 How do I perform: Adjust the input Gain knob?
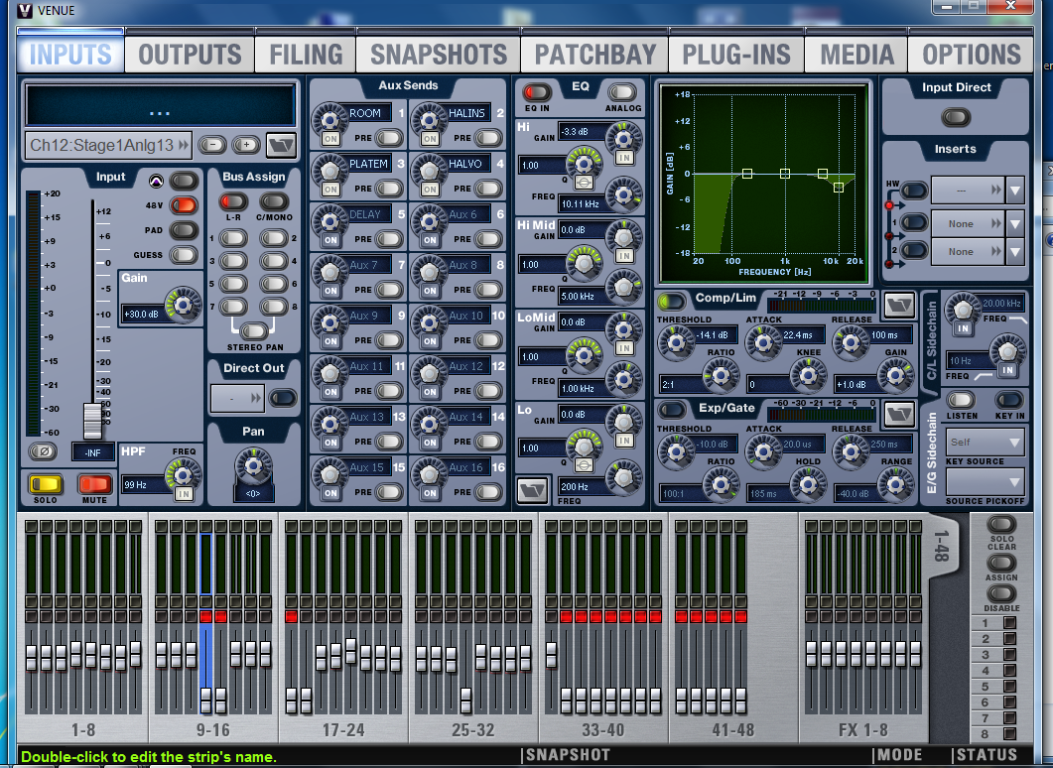coord(182,306)
